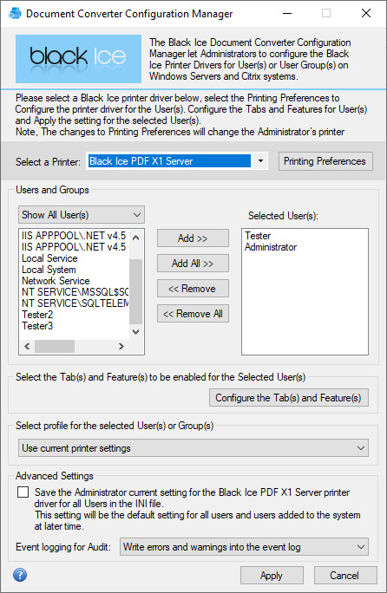Select NT SERVICE\MSSQL$ user entry
387x593 pixels.
coord(75,292)
